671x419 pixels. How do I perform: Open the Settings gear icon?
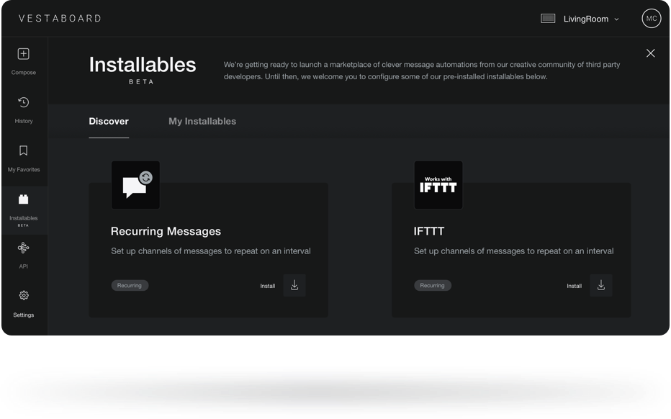[24, 295]
